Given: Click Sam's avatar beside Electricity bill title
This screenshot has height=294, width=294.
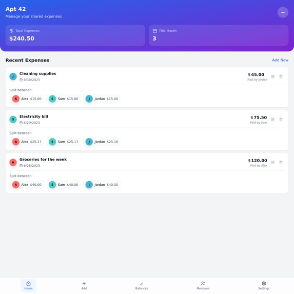Looking at the screenshot, I should [x=13, y=120].
